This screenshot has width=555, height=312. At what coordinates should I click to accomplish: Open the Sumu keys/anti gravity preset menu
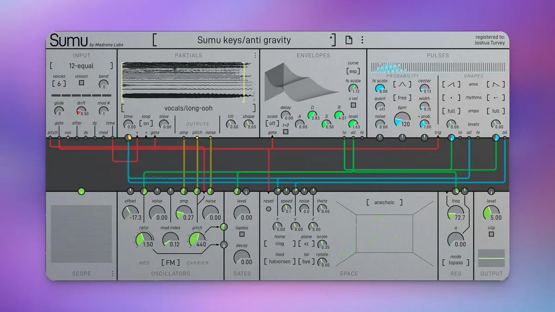pyautogui.click(x=244, y=40)
